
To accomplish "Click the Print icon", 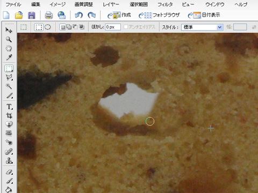I will click(x=48, y=16).
